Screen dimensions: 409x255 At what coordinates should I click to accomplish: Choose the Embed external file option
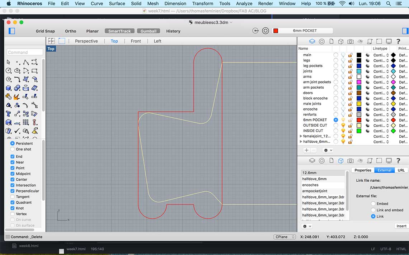click(373, 203)
